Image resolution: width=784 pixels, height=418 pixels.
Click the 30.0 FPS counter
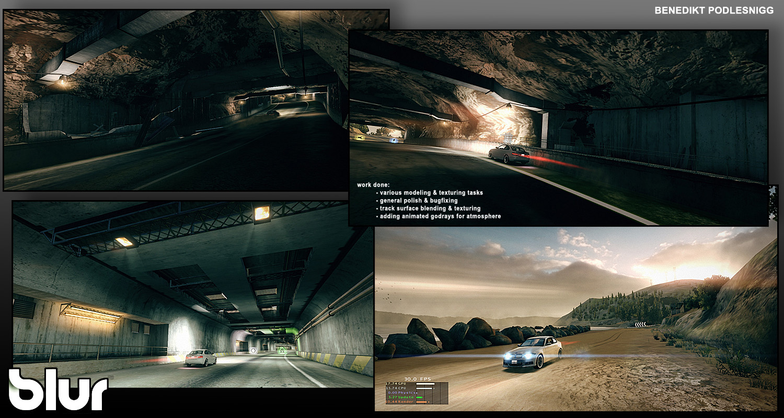(x=416, y=378)
